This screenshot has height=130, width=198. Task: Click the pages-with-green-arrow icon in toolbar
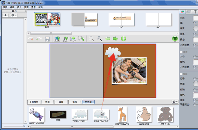coord(81,39)
